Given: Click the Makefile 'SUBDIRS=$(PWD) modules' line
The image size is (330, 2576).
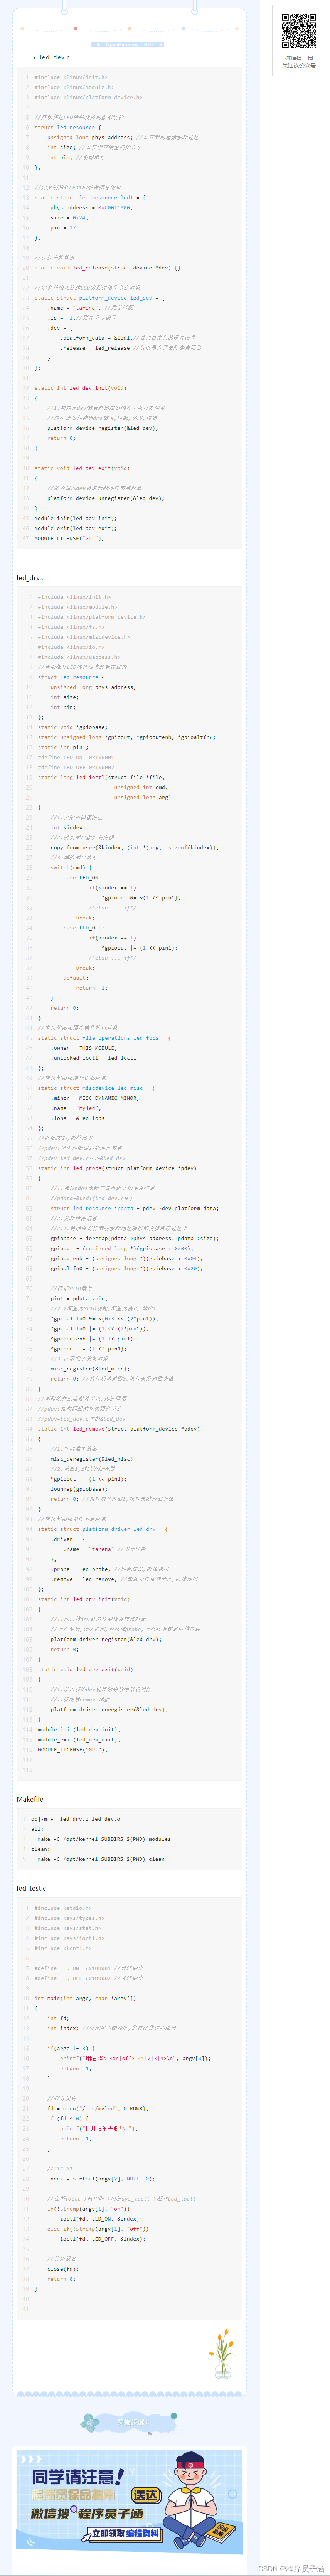Looking at the screenshot, I should tap(104, 1838).
